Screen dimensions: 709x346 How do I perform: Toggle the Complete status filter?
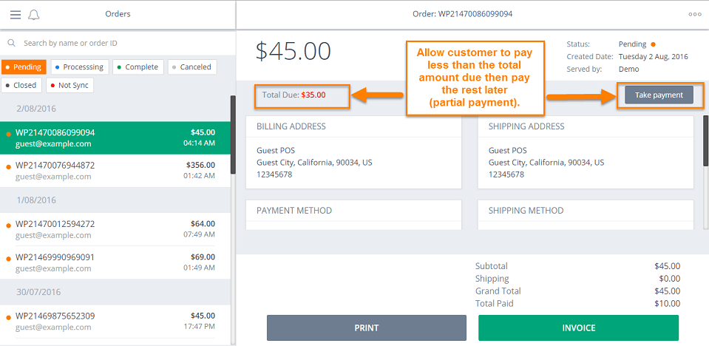pos(138,67)
